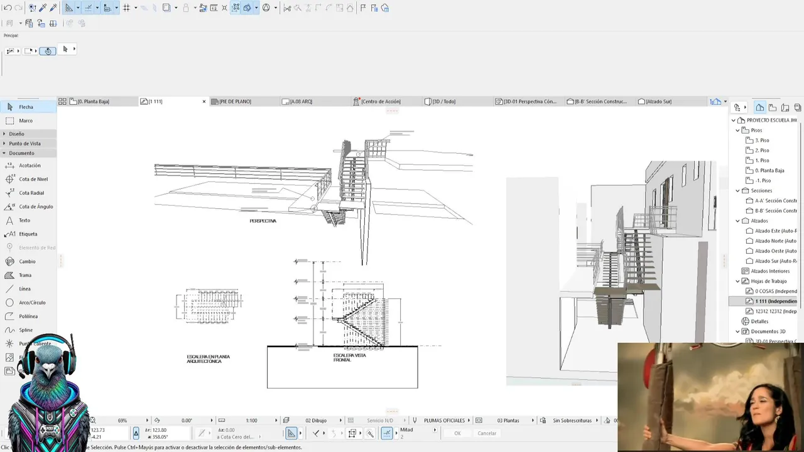Click the Undo icon
This screenshot has width=804, height=452.
8,8
